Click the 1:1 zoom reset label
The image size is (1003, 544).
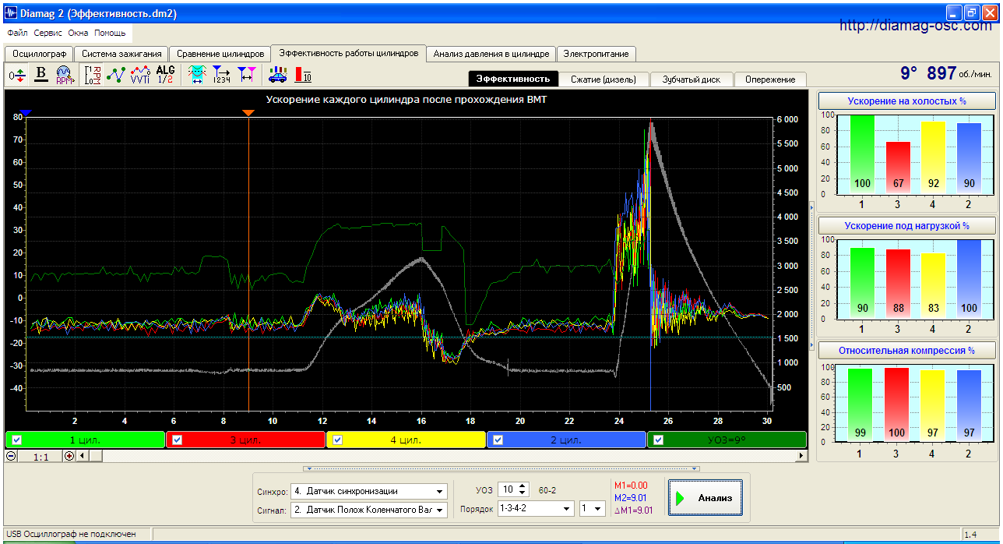pyautogui.click(x=40, y=457)
